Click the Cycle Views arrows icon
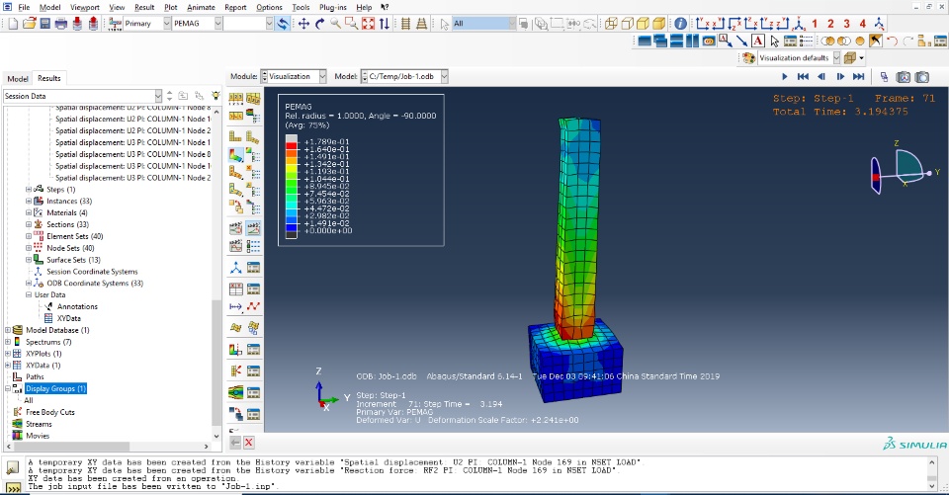 pos(385,24)
